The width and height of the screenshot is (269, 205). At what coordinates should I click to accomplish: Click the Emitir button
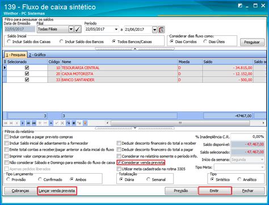pos(215,191)
